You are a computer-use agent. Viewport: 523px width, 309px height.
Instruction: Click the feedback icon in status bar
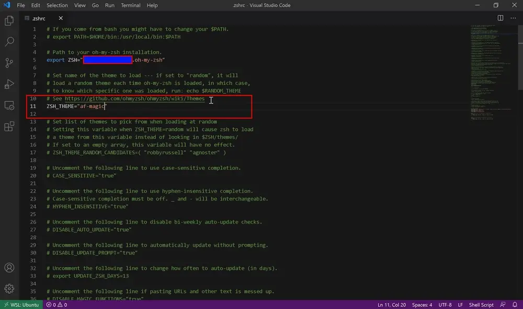(x=503, y=305)
